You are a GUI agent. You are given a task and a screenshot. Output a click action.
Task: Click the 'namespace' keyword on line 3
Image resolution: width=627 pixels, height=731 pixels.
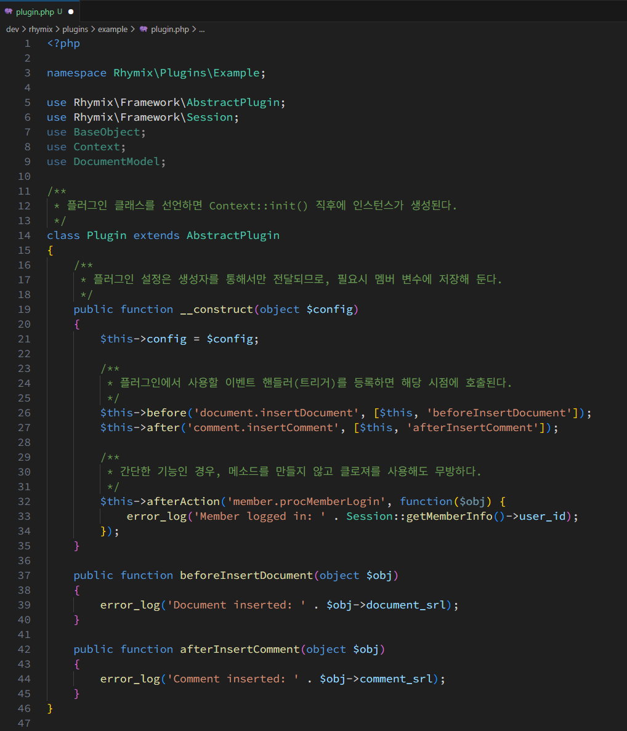76,73
